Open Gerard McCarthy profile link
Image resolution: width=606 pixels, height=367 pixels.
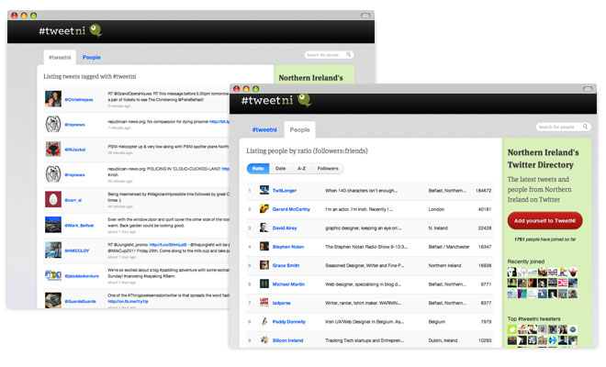291,209
